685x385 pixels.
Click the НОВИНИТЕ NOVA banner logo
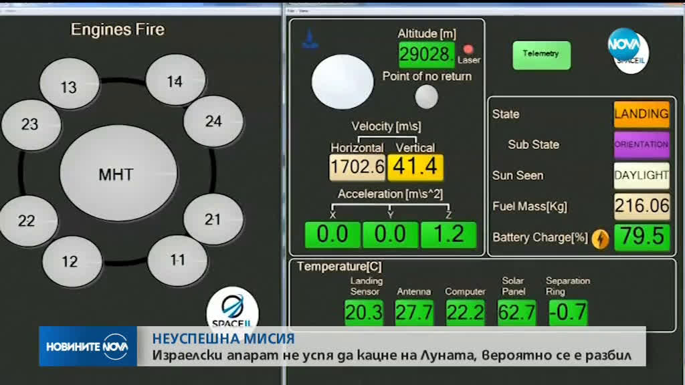click(x=88, y=346)
